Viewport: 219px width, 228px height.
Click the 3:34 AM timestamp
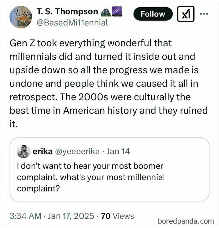26,216
